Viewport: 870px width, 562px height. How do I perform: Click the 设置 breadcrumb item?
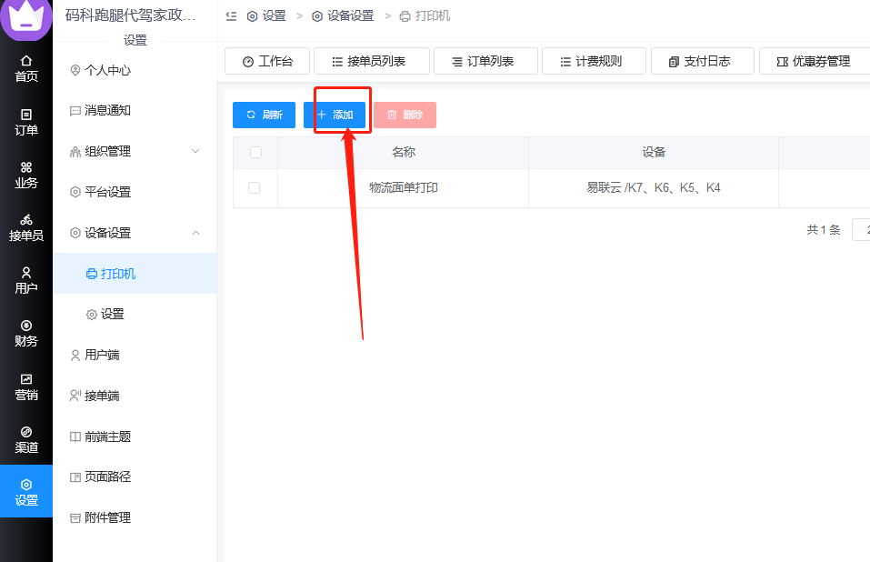266,16
